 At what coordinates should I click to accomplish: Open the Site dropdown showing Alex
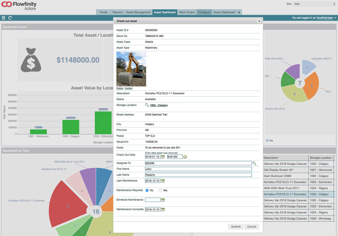point(314,4)
